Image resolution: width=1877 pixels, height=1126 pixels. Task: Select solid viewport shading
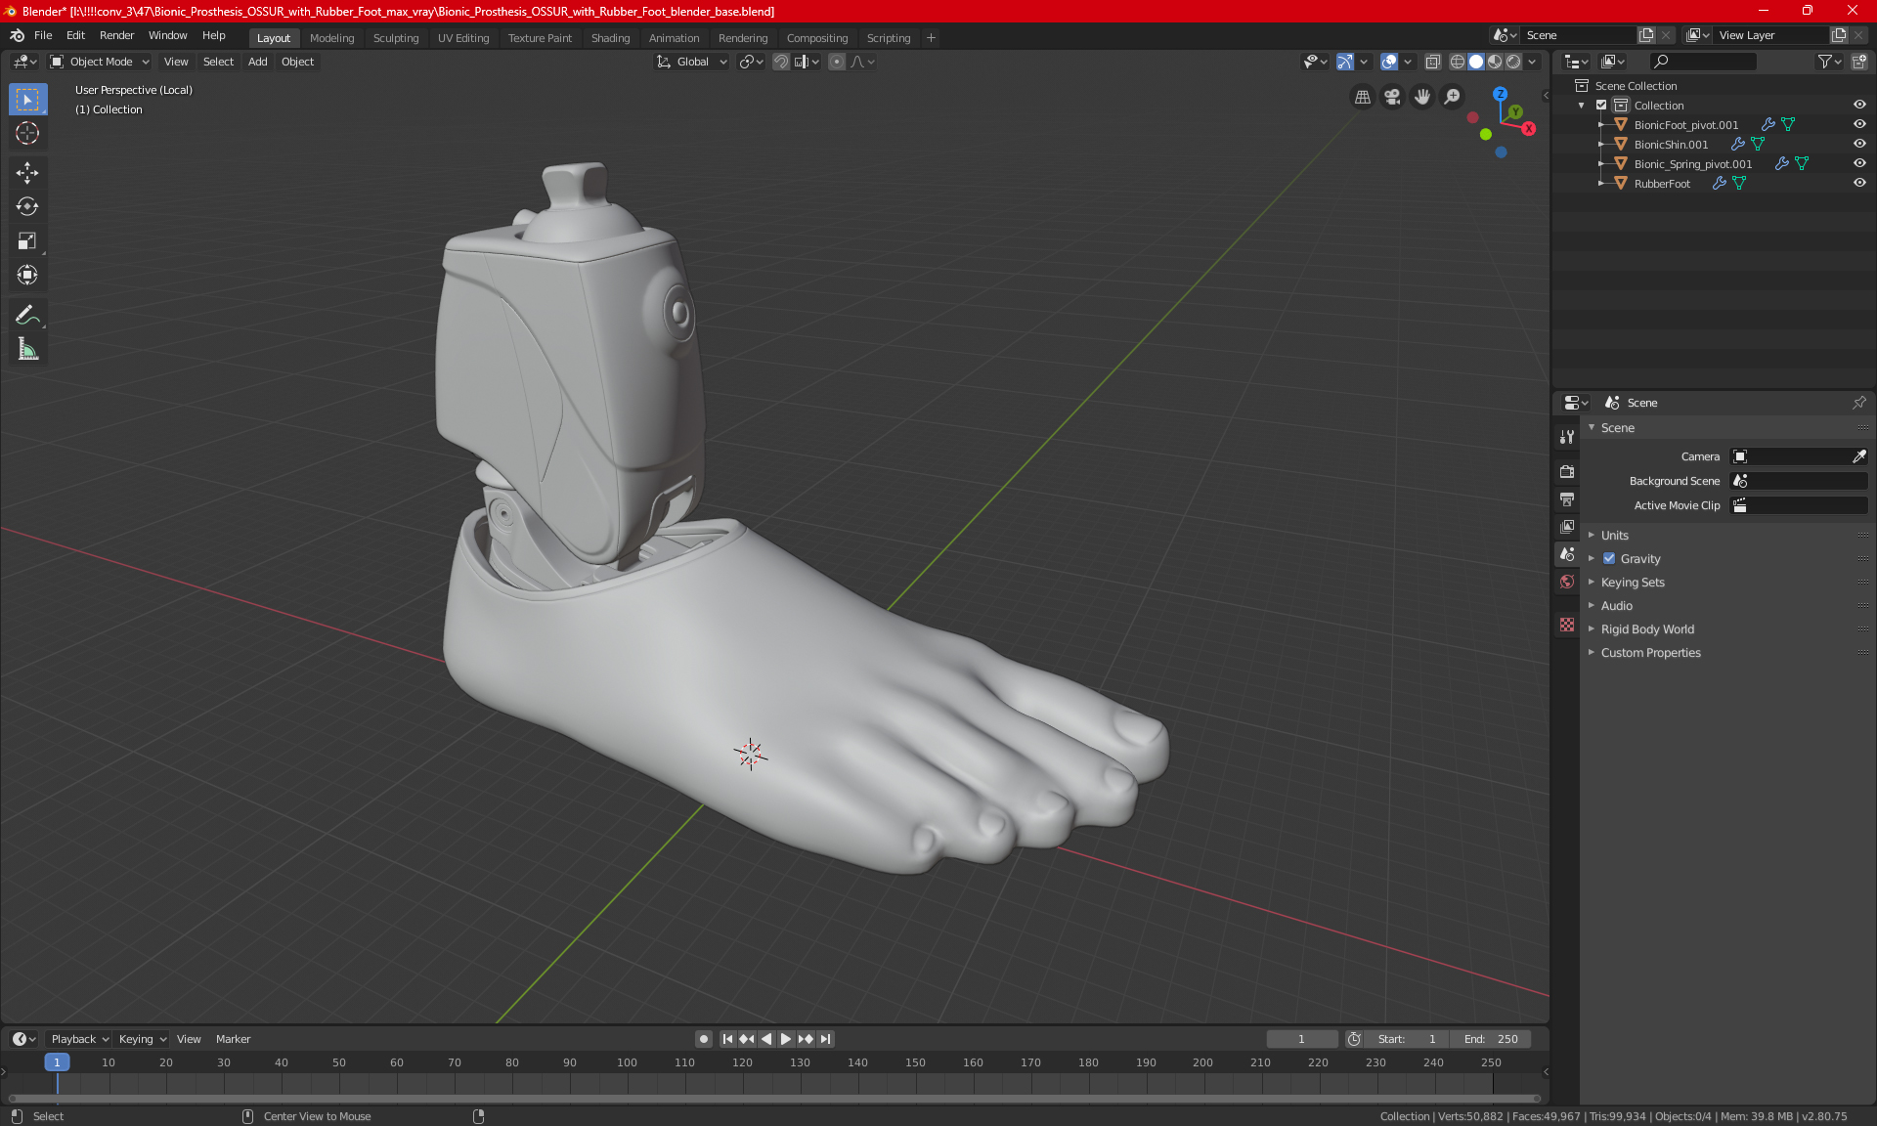(x=1476, y=62)
